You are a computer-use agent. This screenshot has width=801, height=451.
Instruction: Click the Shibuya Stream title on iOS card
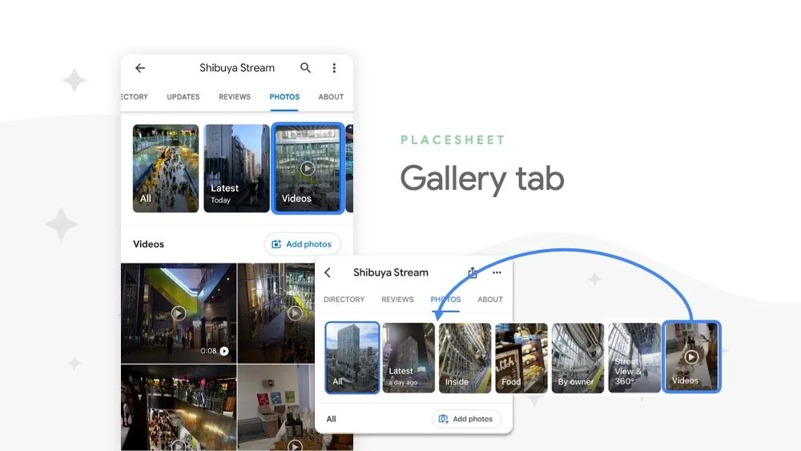[x=391, y=272]
